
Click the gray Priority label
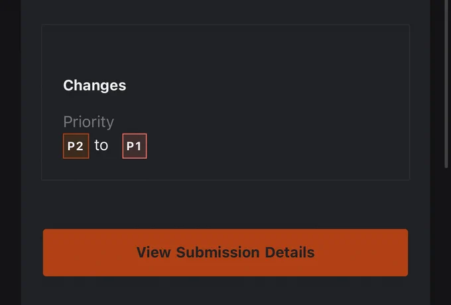click(89, 122)
